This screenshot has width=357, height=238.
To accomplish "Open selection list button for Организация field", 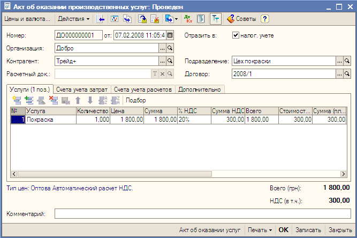I will point(162,48).
